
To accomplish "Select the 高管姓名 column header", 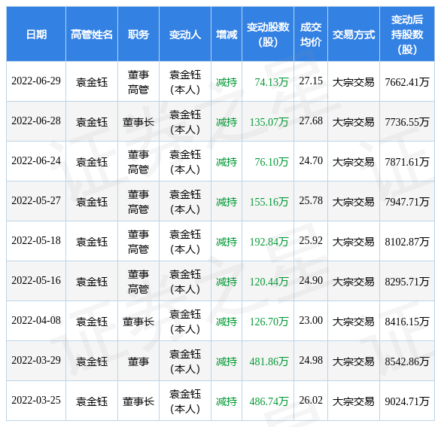I will click(x=92, y=35).
